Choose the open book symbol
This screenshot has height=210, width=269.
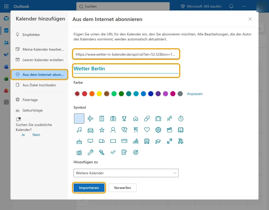(x=181, y=130)
